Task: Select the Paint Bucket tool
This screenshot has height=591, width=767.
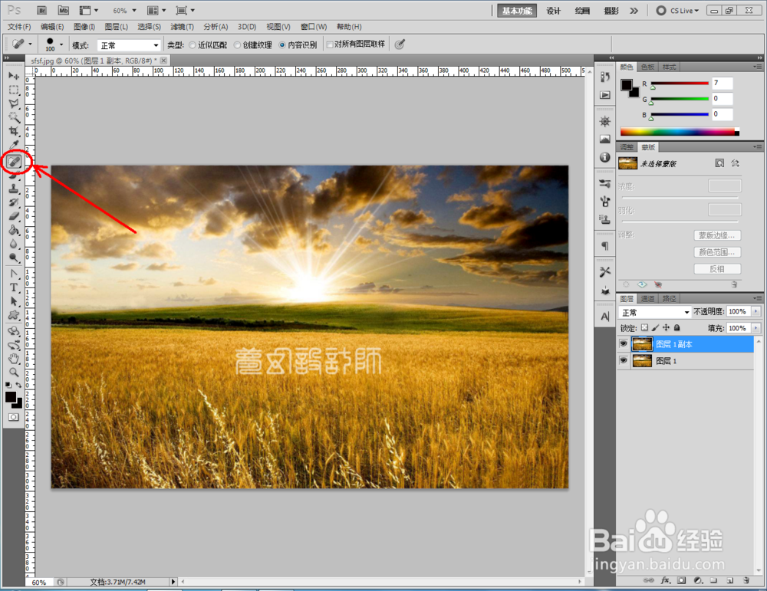Action: [x=14, y=230]
